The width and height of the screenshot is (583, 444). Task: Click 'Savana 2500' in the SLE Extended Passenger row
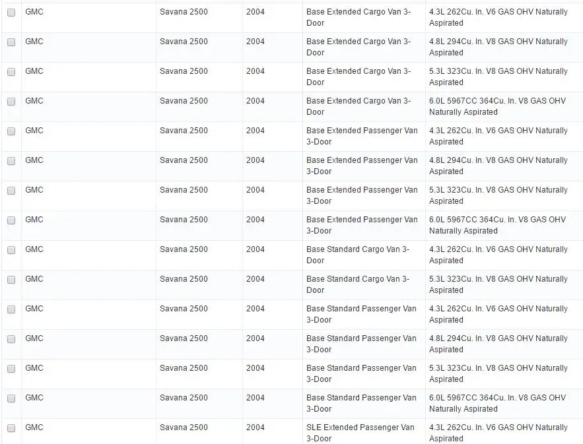[184, 428]
